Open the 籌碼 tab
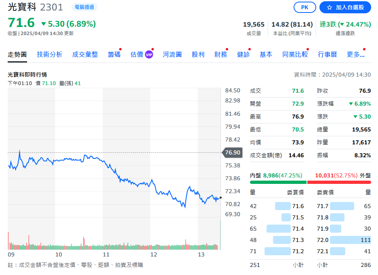 [114, 55]
